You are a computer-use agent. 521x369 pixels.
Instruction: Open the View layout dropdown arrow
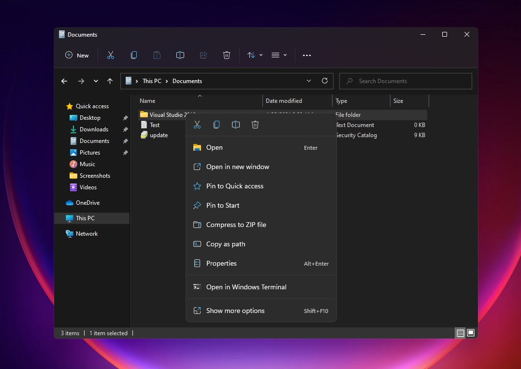tap(286, 55)
